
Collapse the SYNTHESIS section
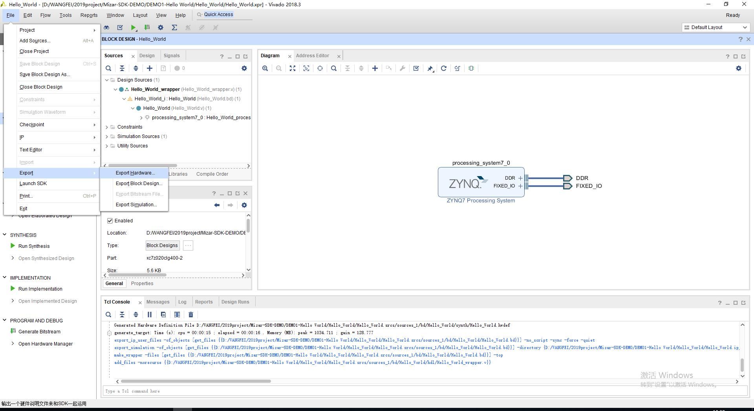point(5,235)
